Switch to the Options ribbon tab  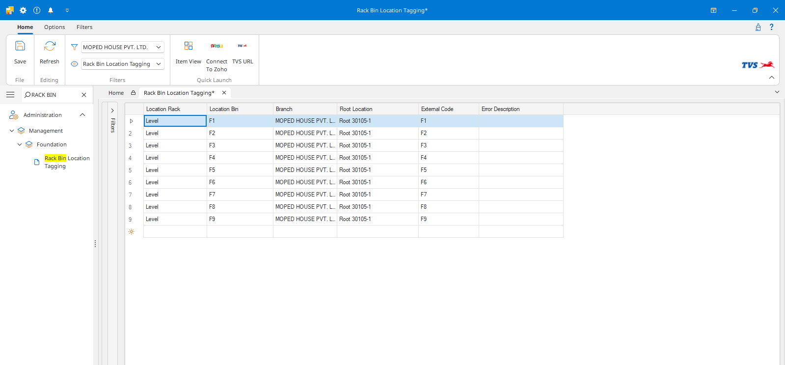(54, 27)
